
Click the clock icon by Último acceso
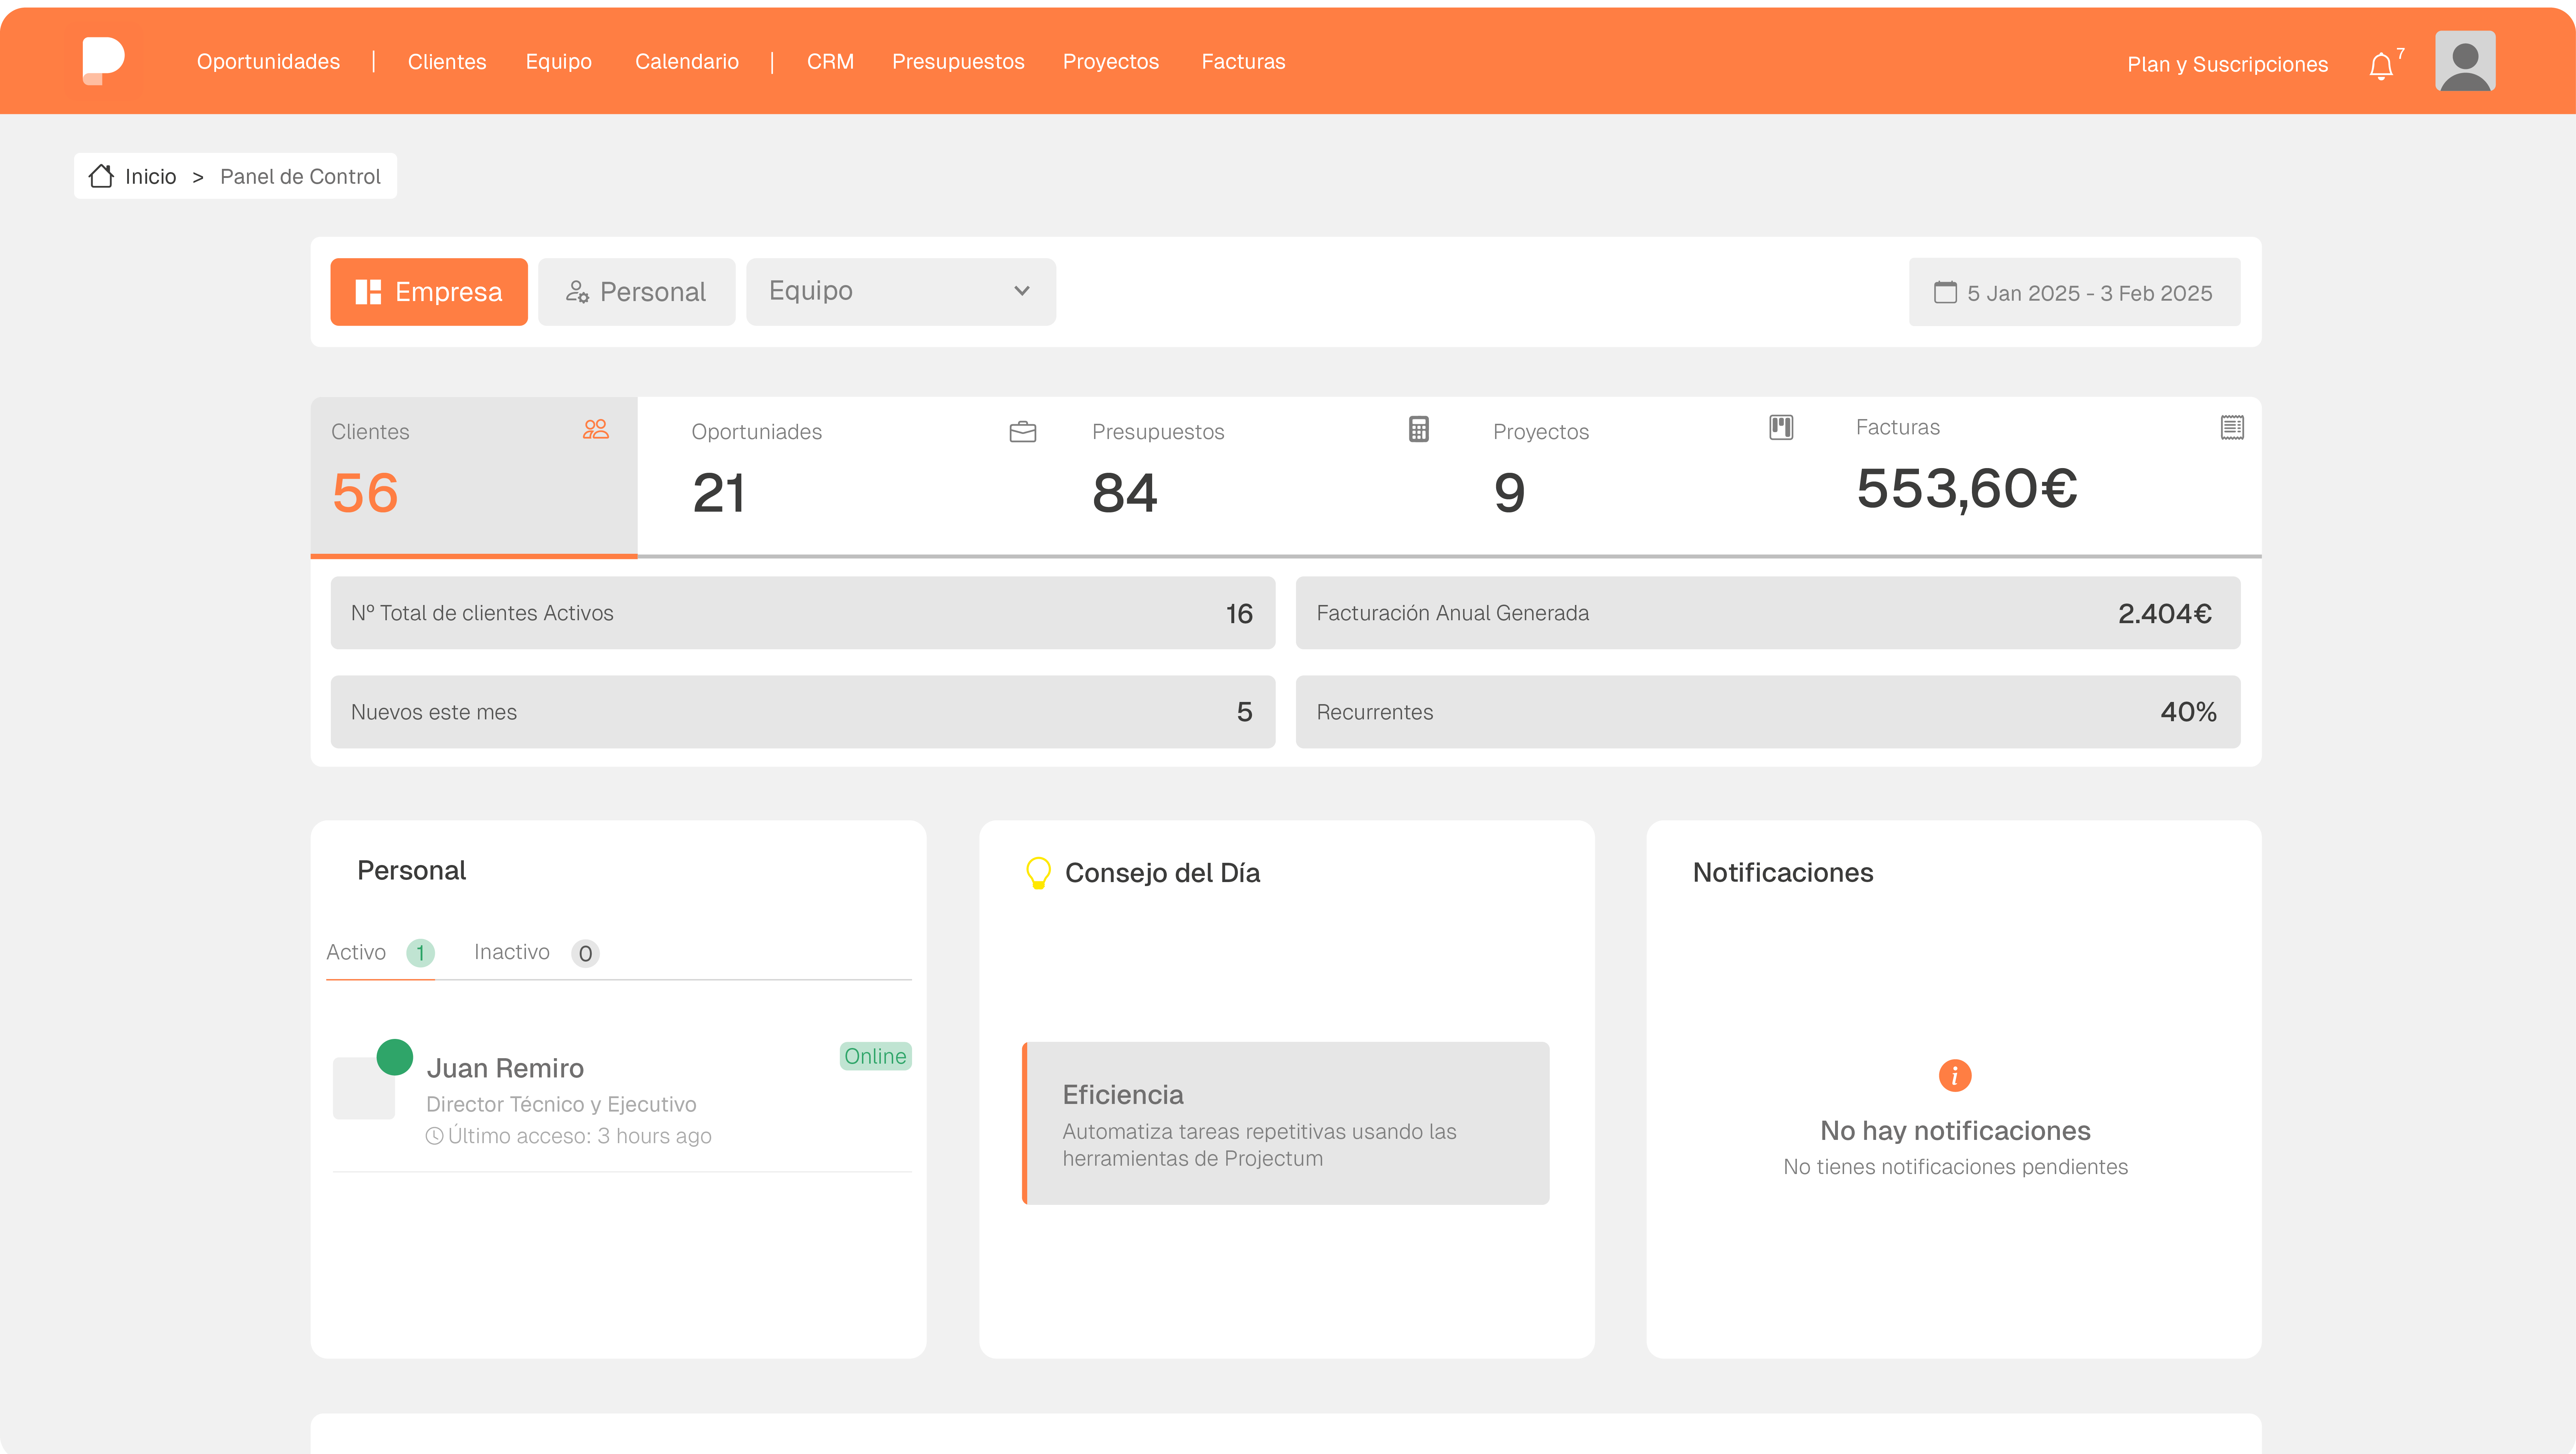(x=434, y=1136)
